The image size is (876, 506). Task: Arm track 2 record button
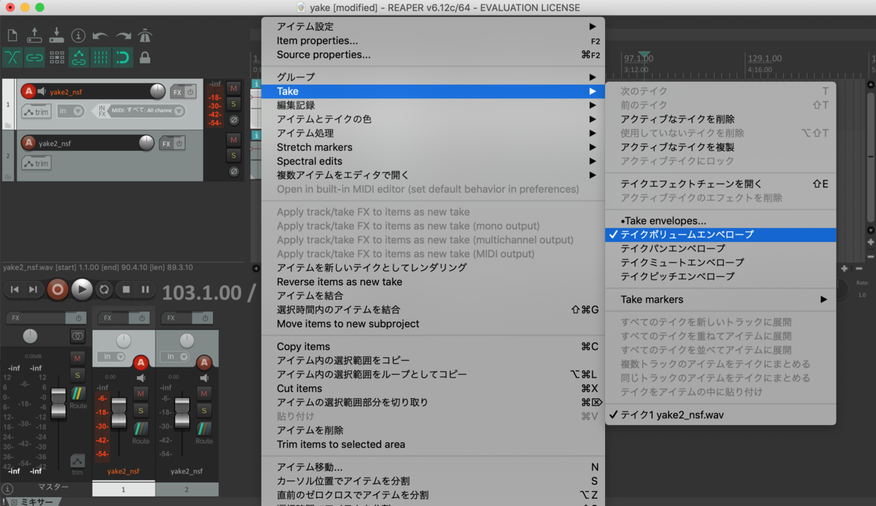[x=28, y=143]
